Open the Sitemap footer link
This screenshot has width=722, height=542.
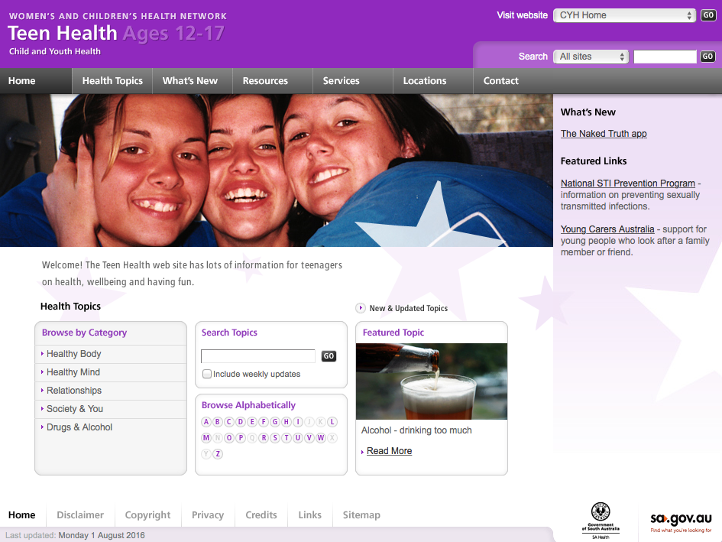pos(361,514)
